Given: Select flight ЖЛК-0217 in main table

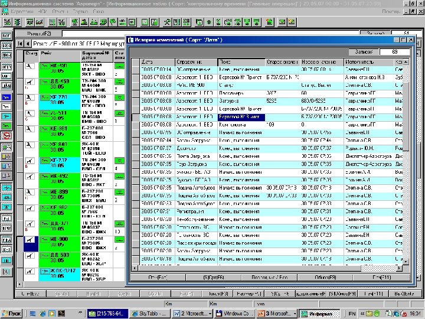Looking at the screenshot, I should pos(60,274).
